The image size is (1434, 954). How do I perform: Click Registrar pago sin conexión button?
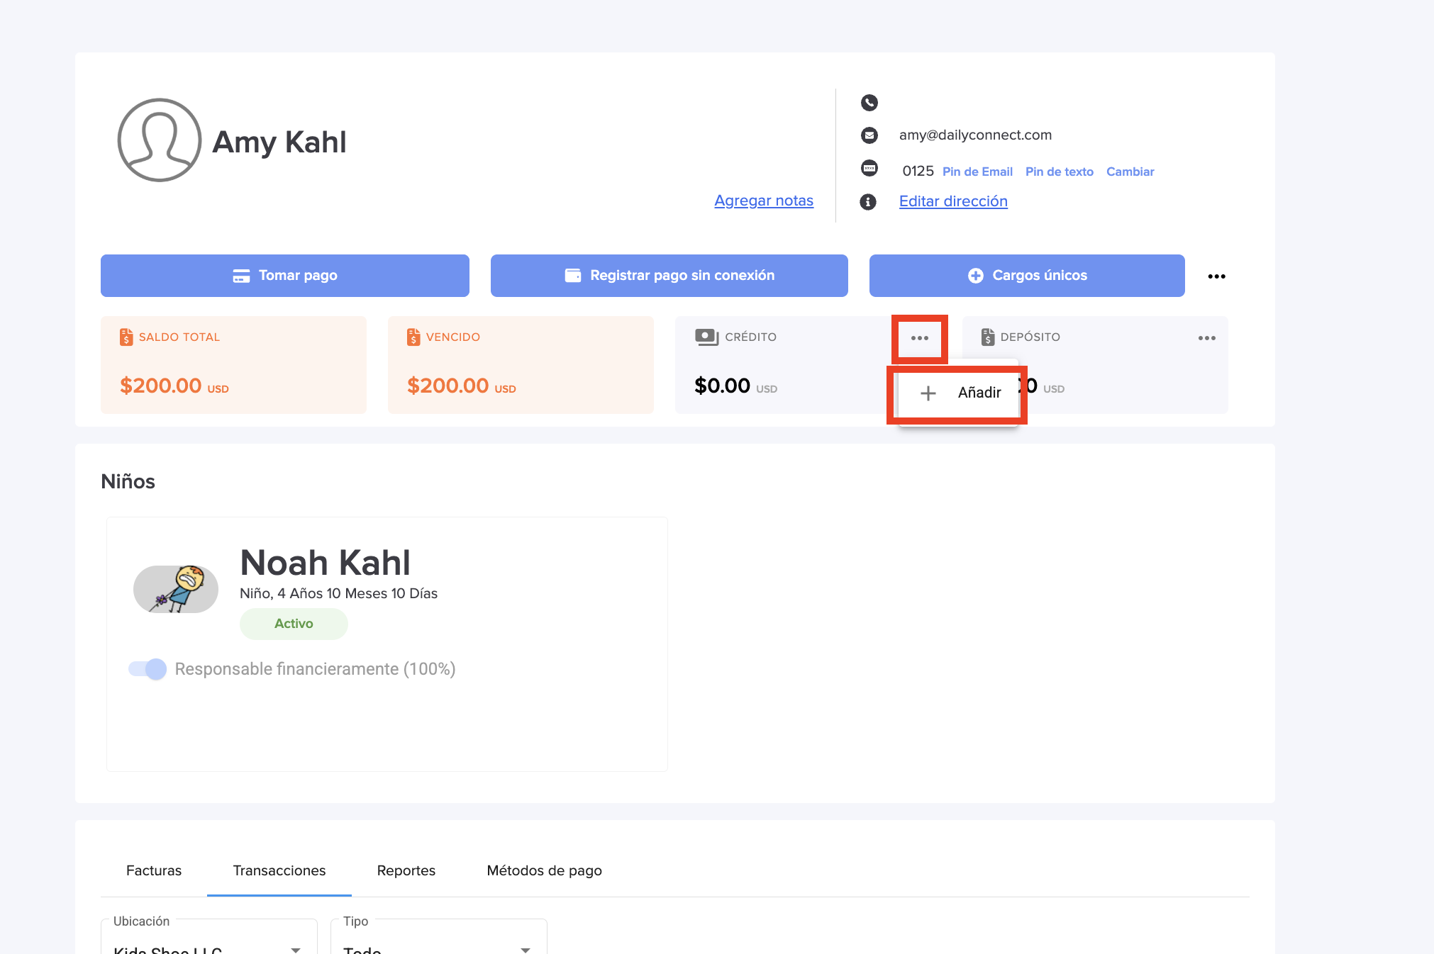coord(669,276)
